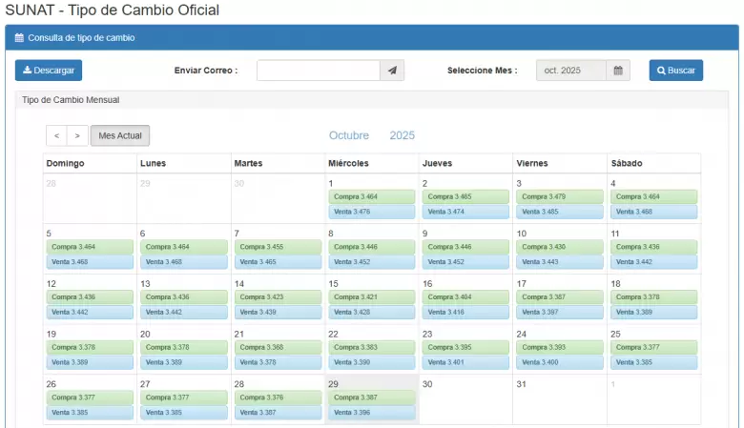The image size is (744, 428).
Task: Select day 30 cell in calendar
Action: tap(465, 400)
